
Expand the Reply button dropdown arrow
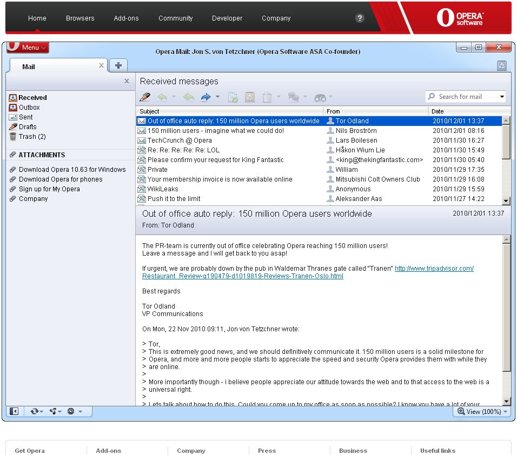[174, 97]
